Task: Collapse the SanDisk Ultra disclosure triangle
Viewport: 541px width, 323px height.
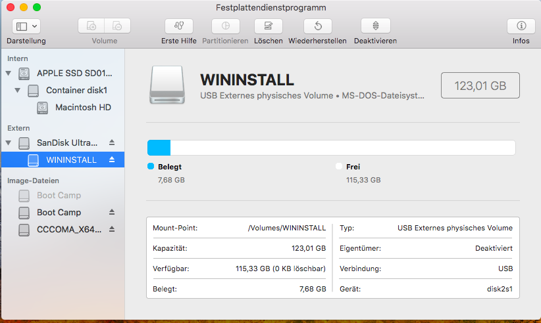Action: (x=9, y=143)
